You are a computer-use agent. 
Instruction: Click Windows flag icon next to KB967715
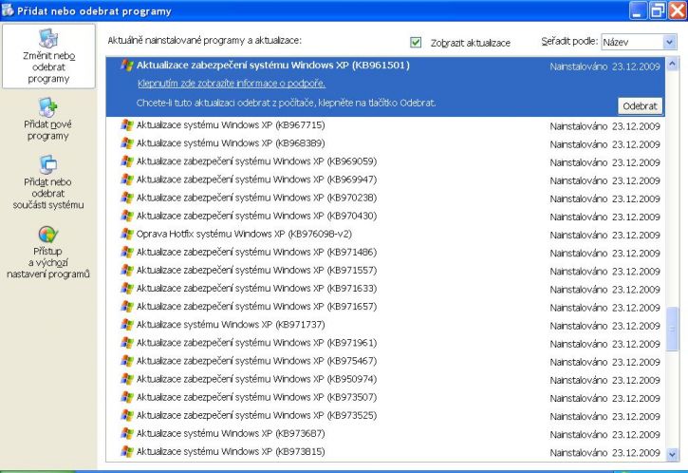[x=127, y=125]
